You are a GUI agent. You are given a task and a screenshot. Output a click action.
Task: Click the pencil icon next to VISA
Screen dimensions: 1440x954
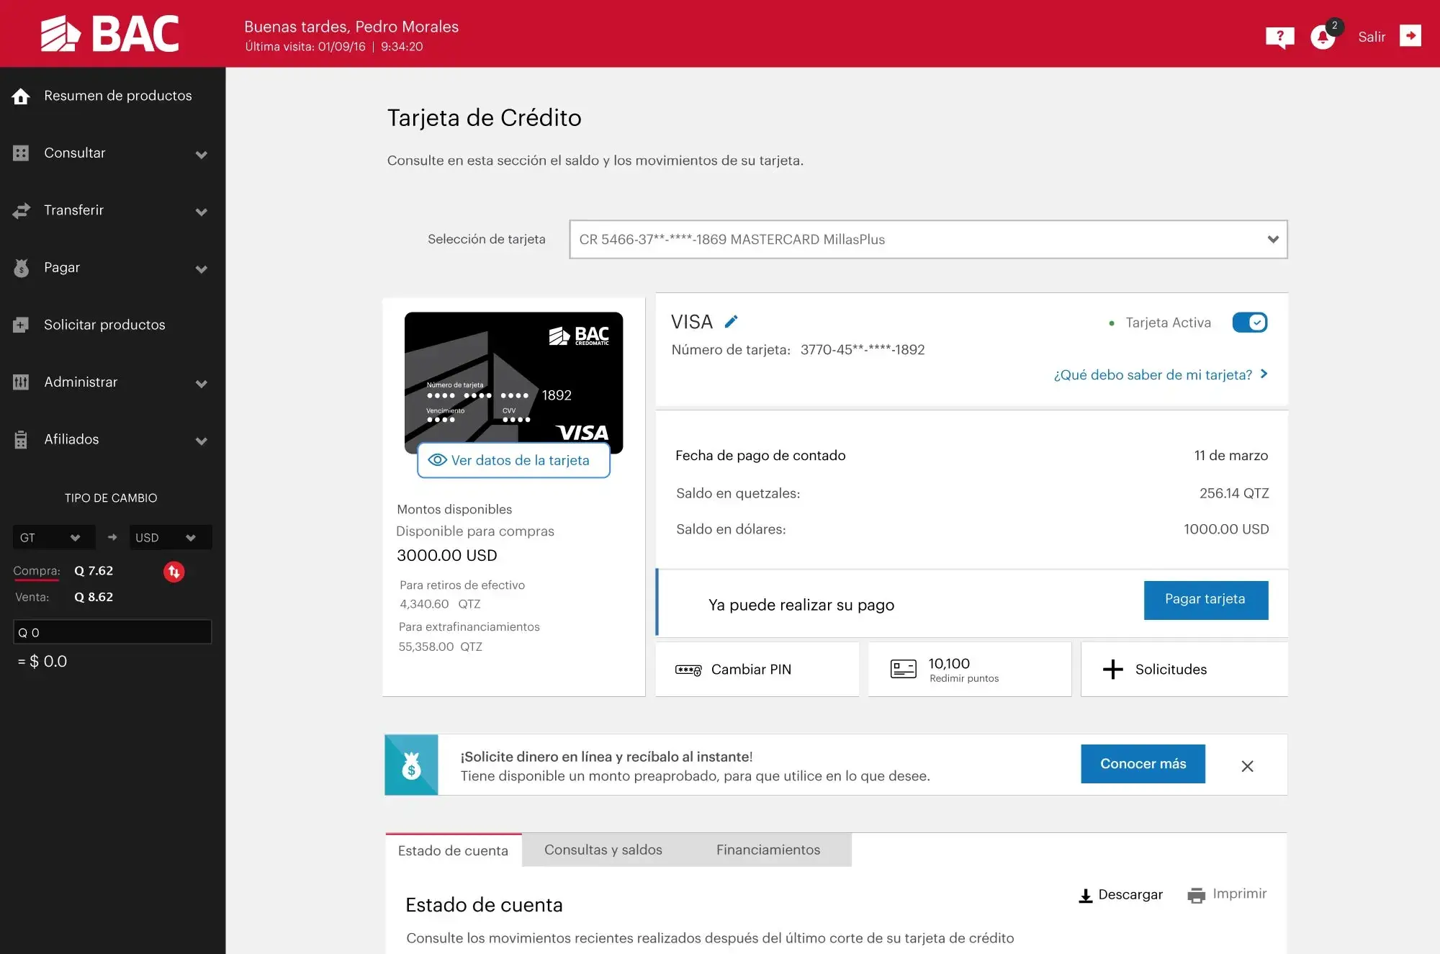(731, 322)
